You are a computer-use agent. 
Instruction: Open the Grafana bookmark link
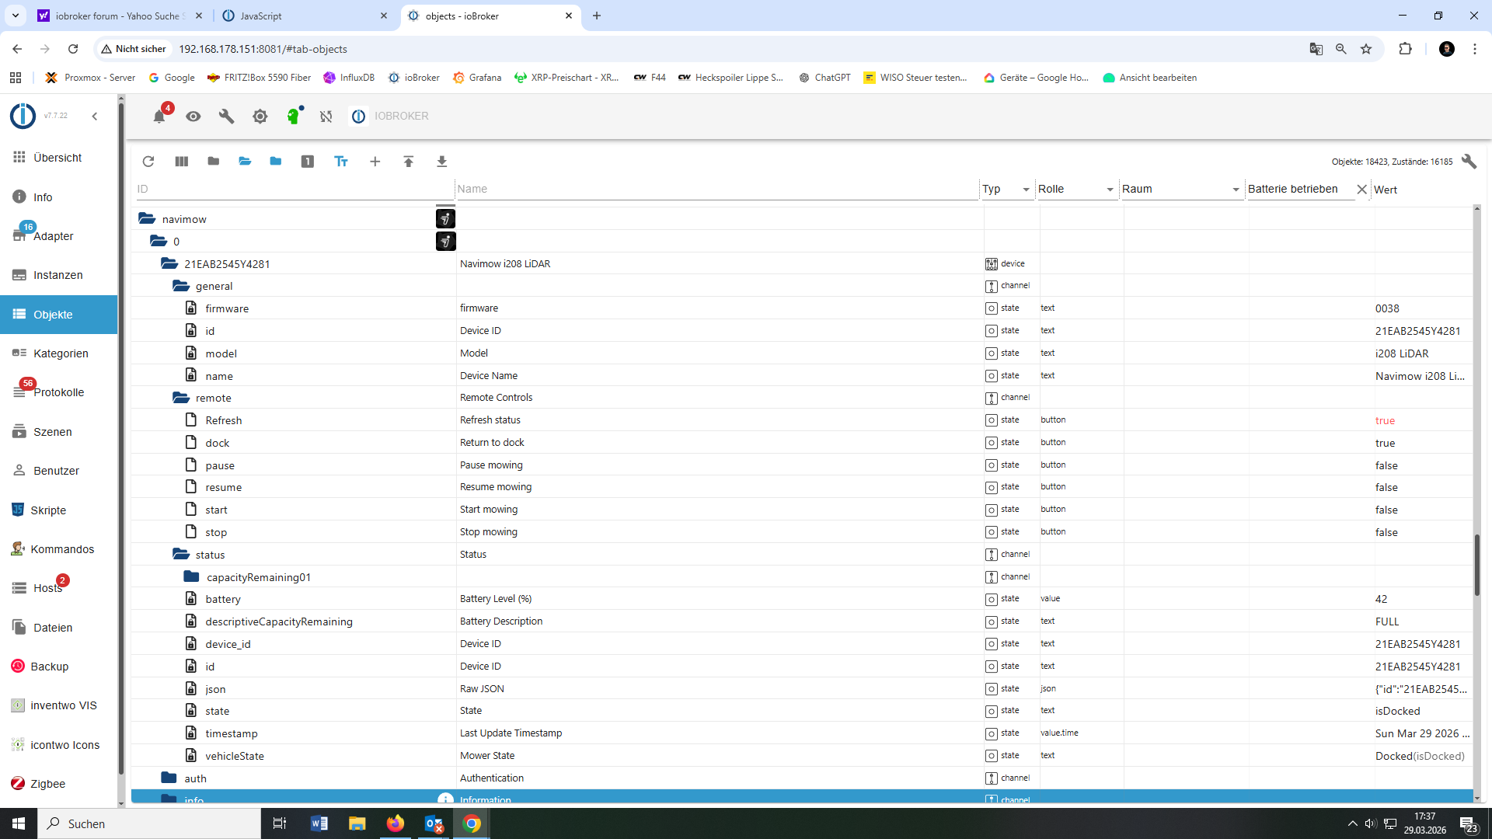478,78
